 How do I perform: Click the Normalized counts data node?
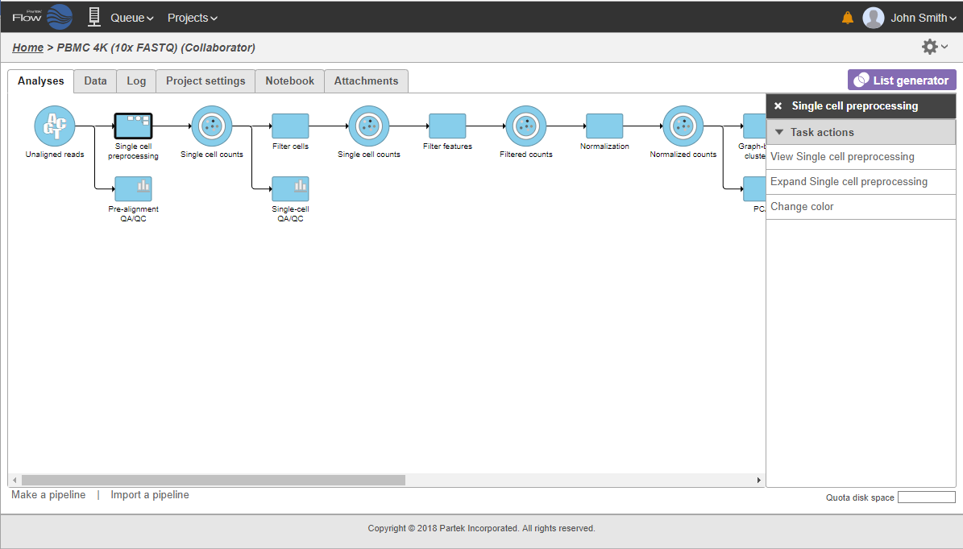click(x=683, y=126)
